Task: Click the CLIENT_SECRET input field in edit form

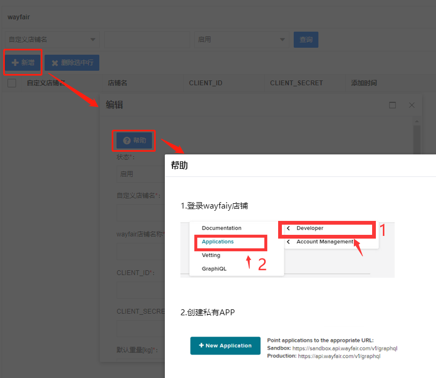Action: (x=141, y=329)
